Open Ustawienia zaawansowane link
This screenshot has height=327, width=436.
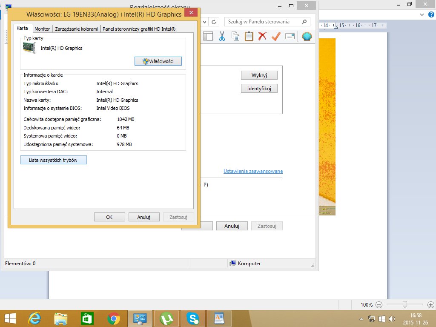coord(253,171)
